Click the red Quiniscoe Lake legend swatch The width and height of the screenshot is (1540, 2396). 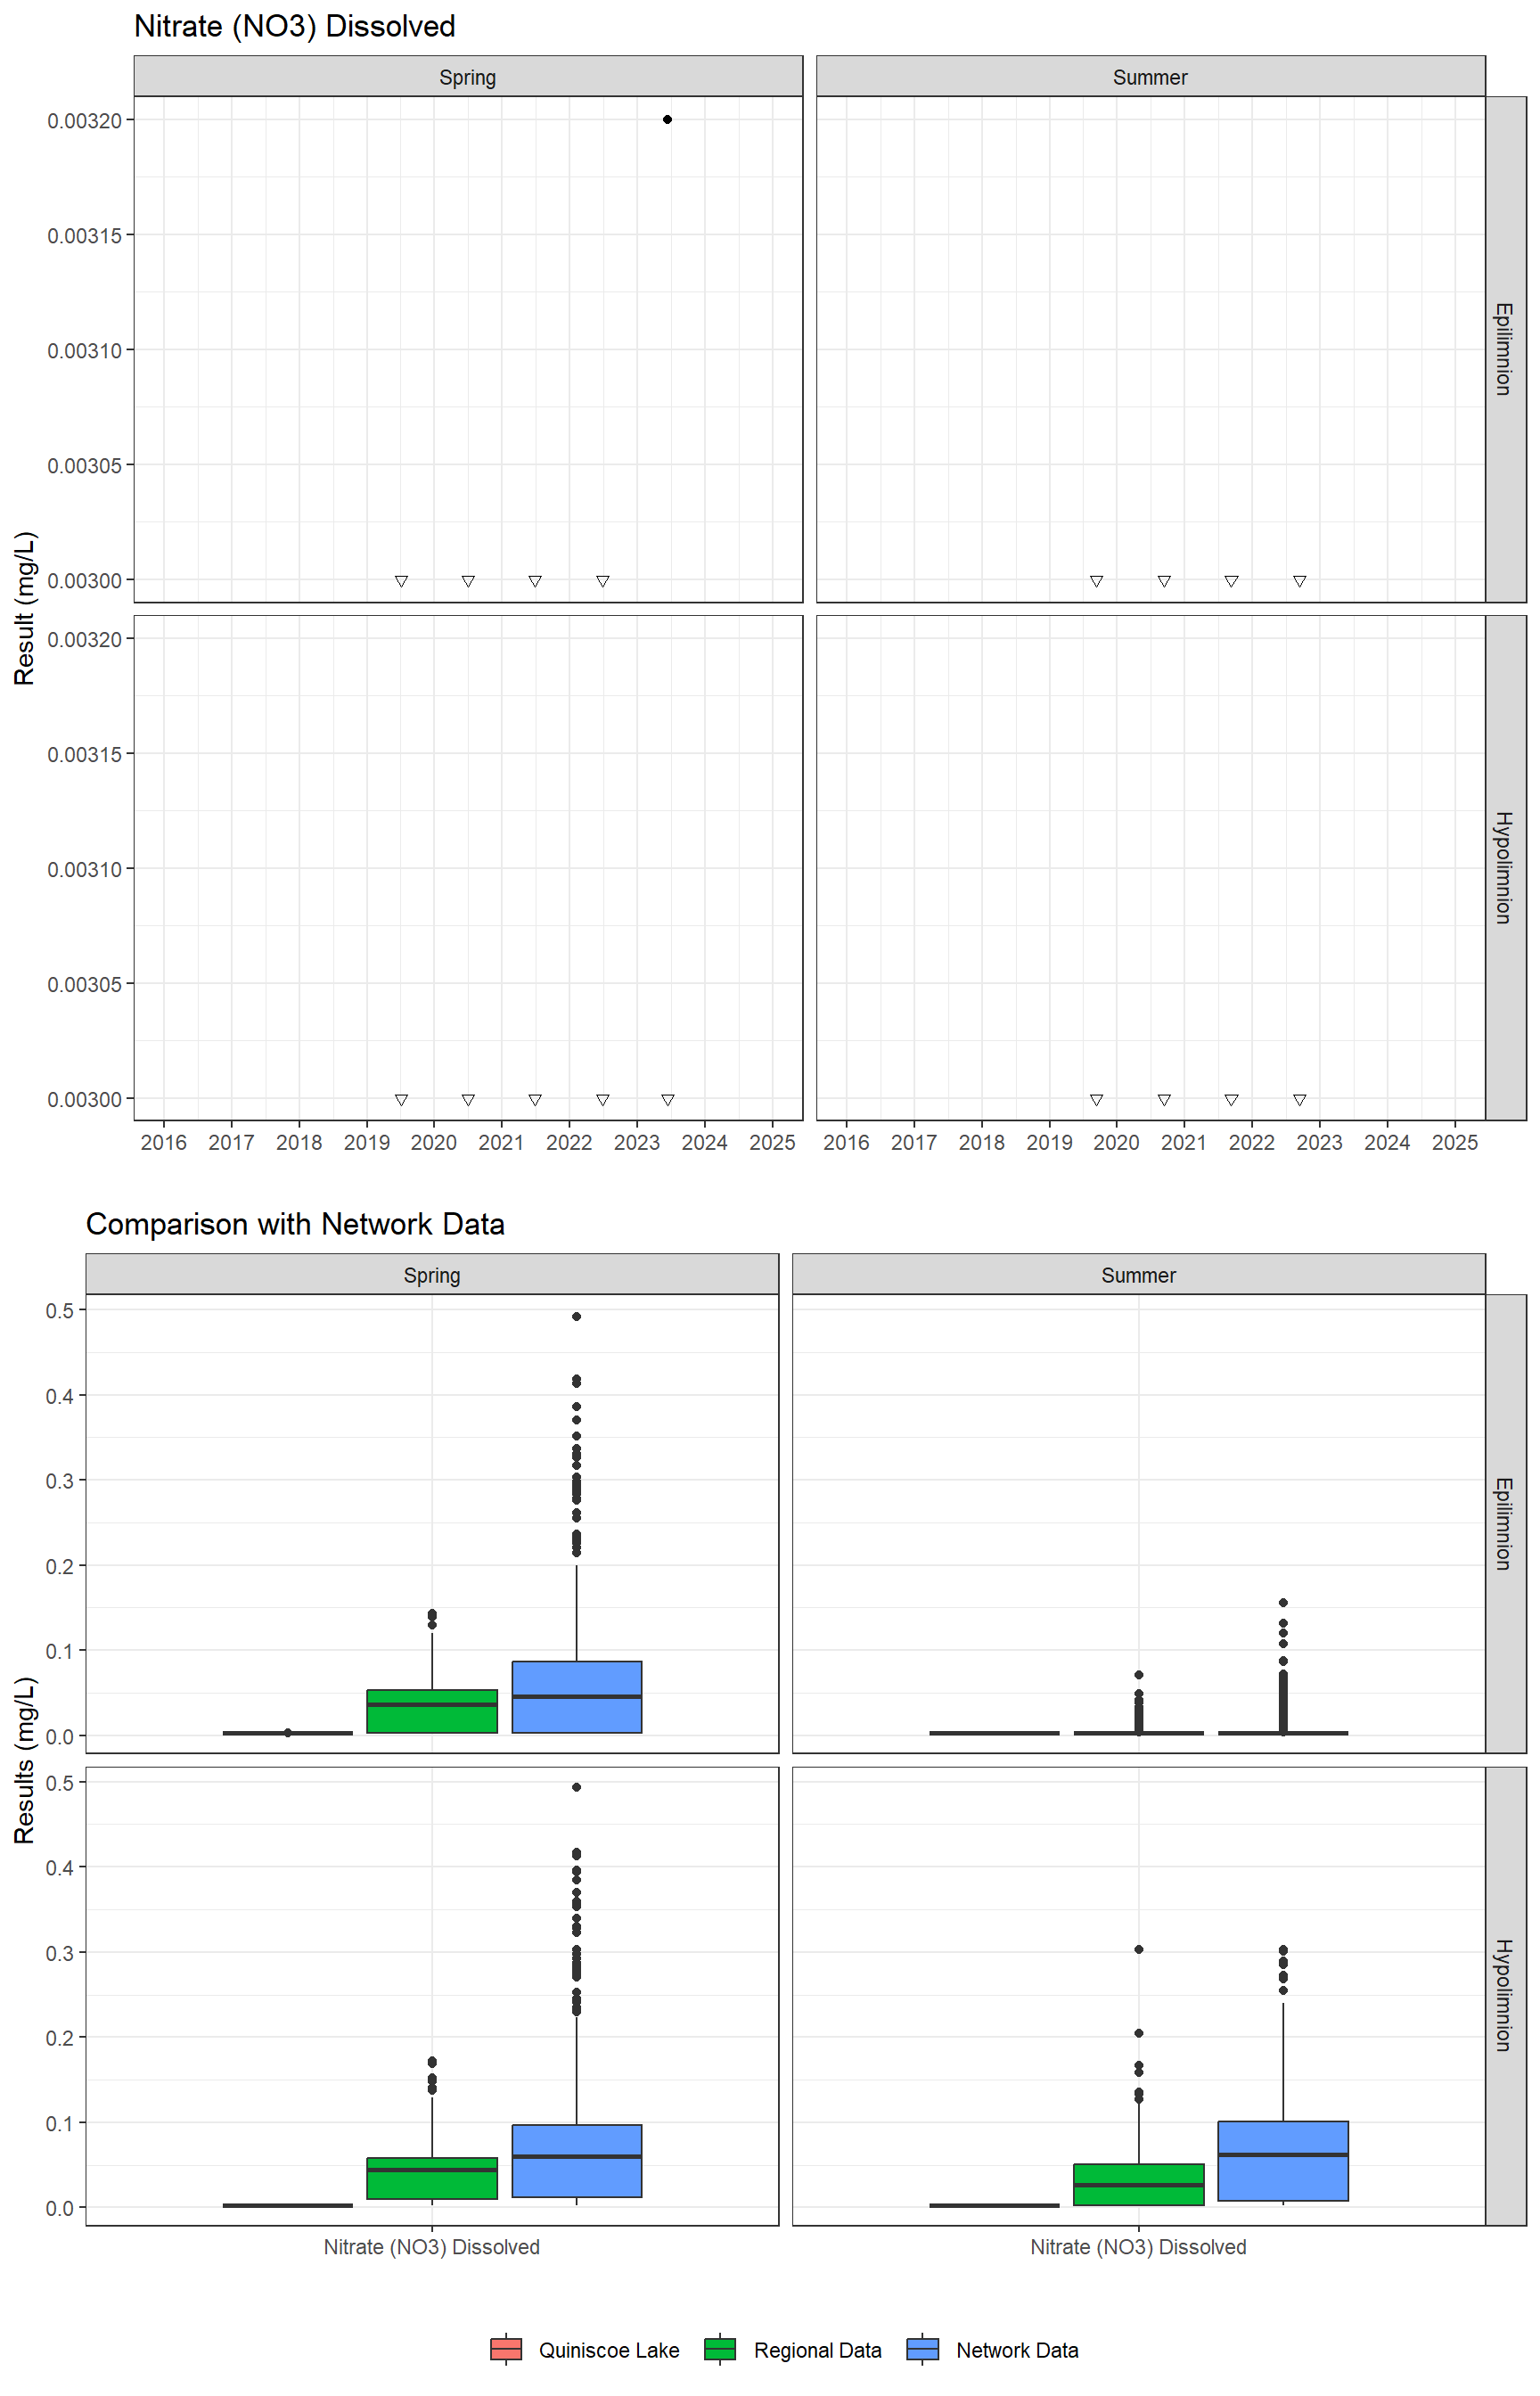(x=506, y=2349)
